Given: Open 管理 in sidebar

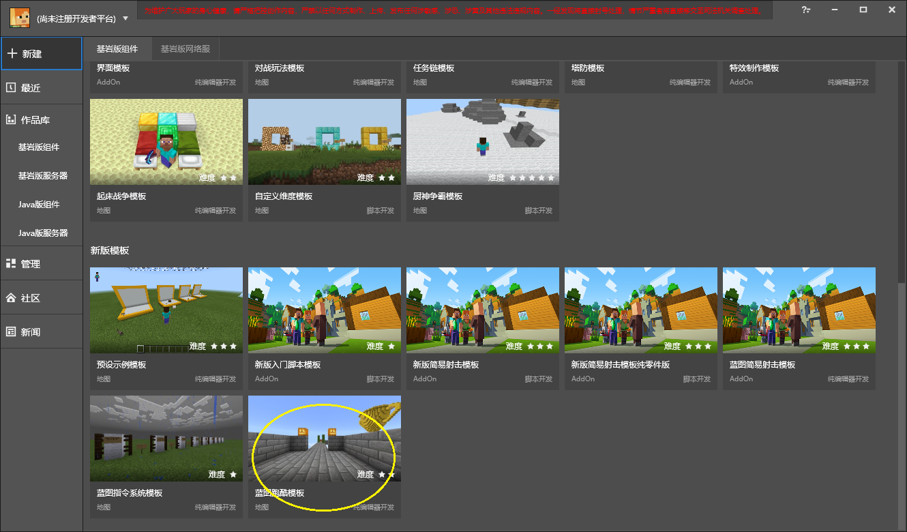Looking at the screenshot, I should [42, 264].
